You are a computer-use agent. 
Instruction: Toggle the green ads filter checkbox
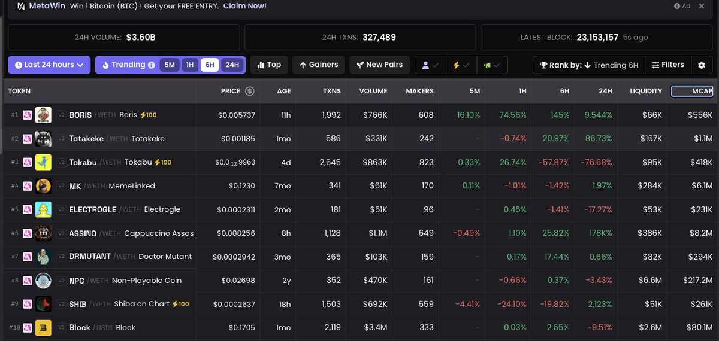[492, 65]
